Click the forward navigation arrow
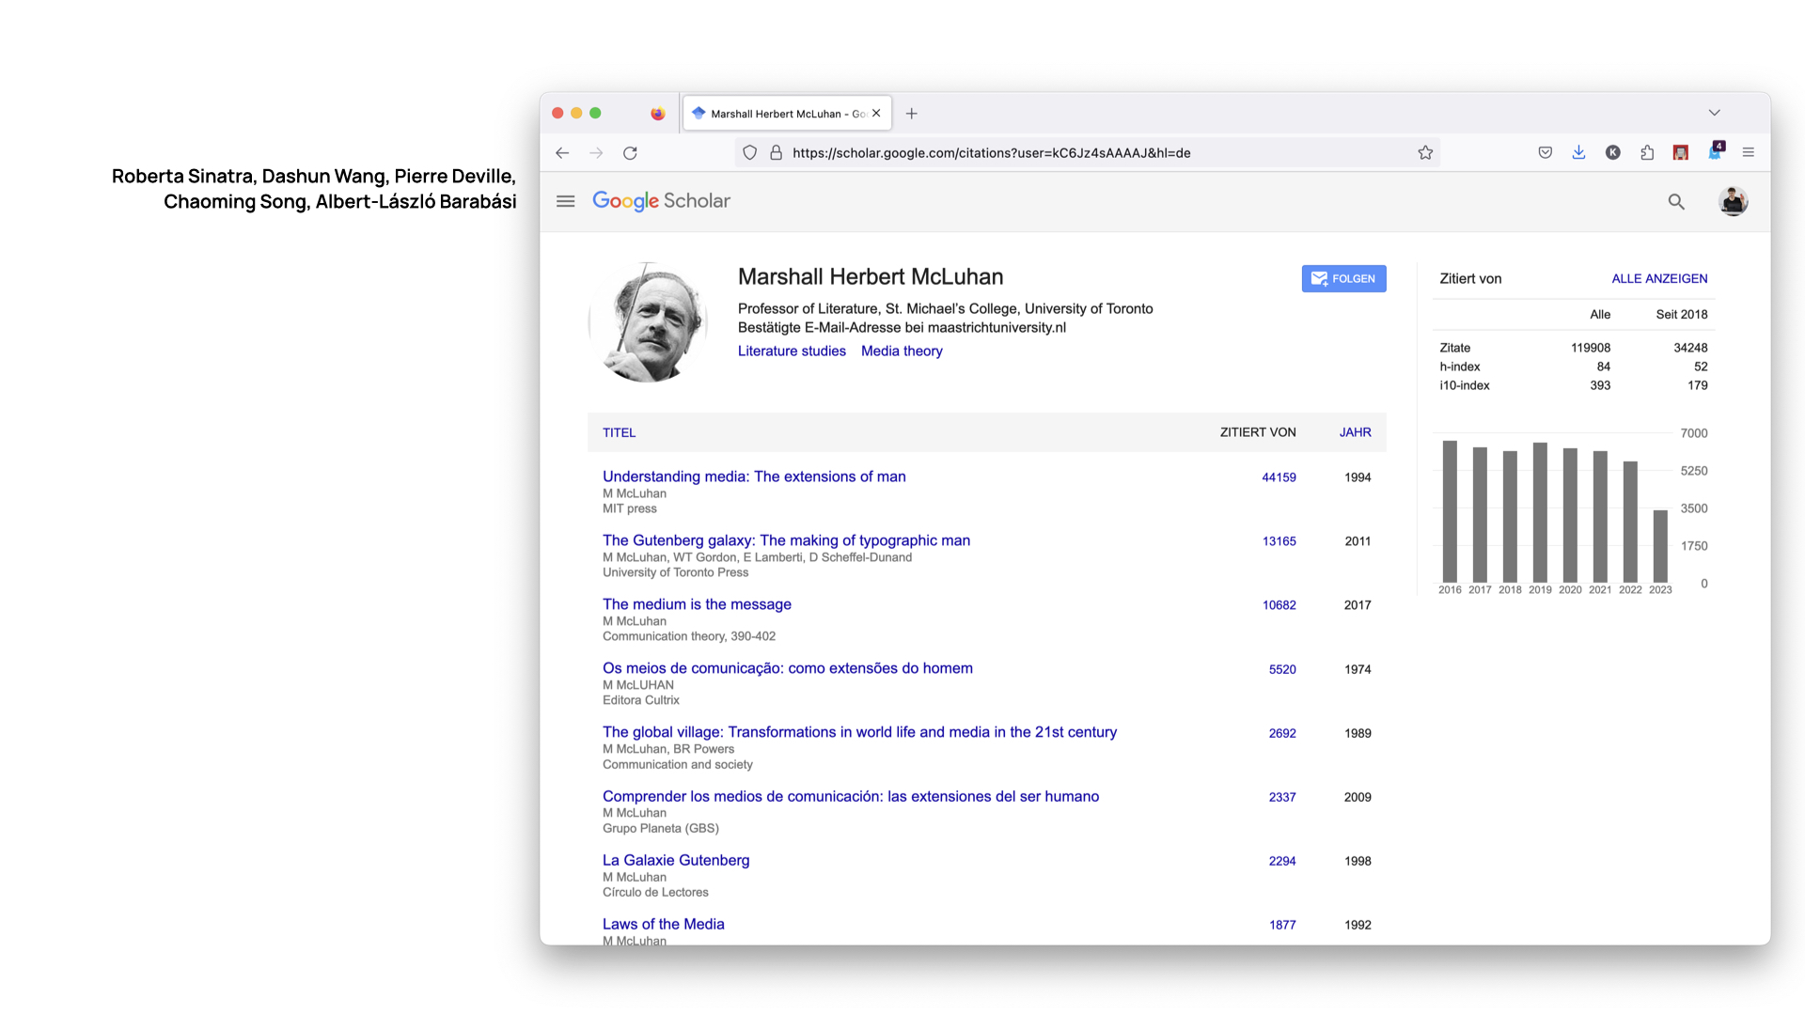1805x1015 pixels. [x=596, y=153]
